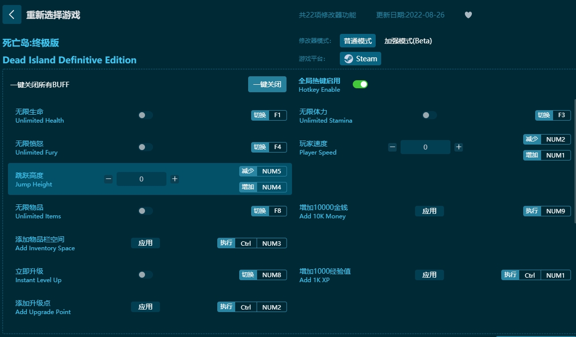
Task: Select the 普通模式 mode tab
Action: 357,41
